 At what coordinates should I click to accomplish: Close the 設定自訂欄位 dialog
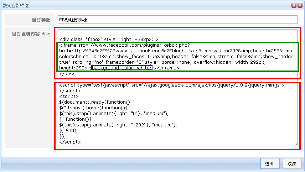pyautogui.click(x=300, y=5)
